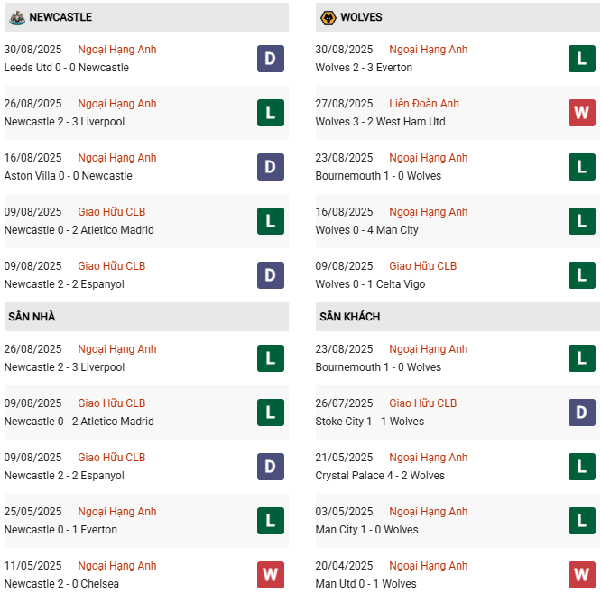Select the SÂN NHÀ section header
The image size is (601, 593).
click(x=32, y=317)
